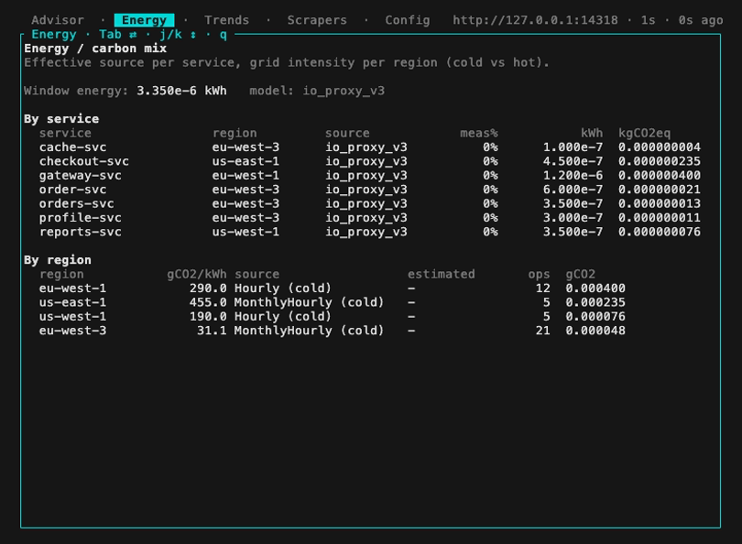Select the us-west-1 row in By region
This screenshot has height=544, width=742.
pyautogui.click(x=333, y=317)
